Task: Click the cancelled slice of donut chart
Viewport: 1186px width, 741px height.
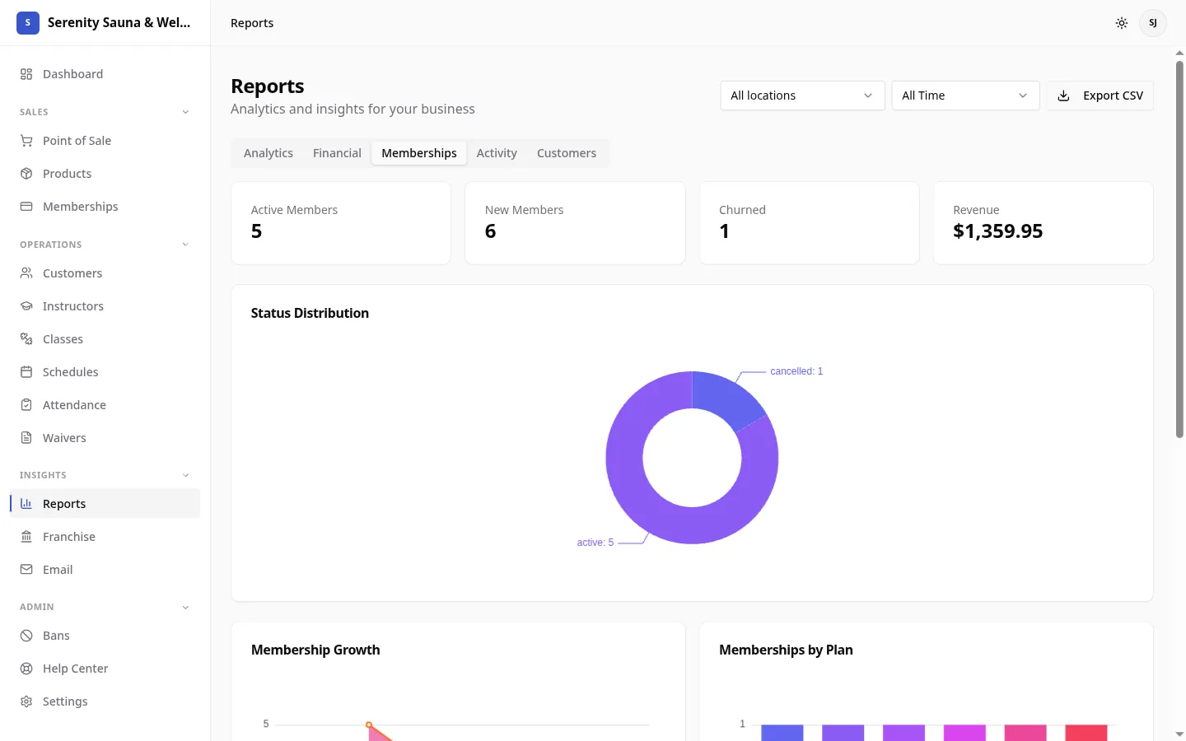Action: (726, 397)
